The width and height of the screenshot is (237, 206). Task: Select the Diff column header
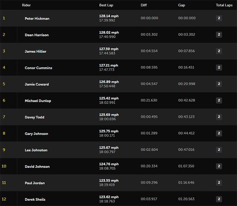pos(143,5)
